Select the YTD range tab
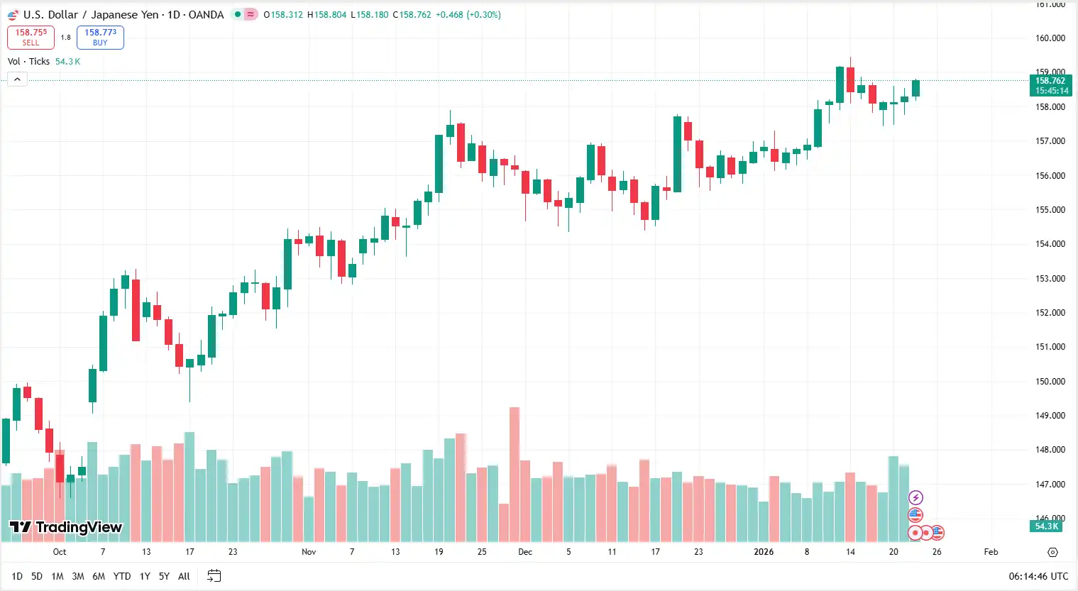 [121, 576]
